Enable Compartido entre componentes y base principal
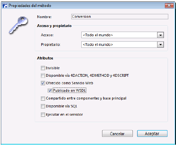The width and height of the screenshot is (176, 145). coord(43,98)
